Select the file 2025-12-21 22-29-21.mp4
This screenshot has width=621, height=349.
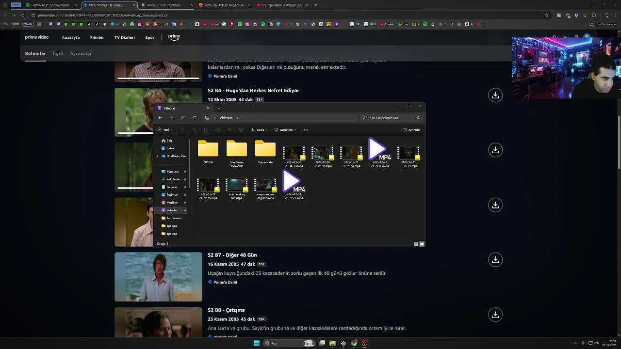[294, 185]
